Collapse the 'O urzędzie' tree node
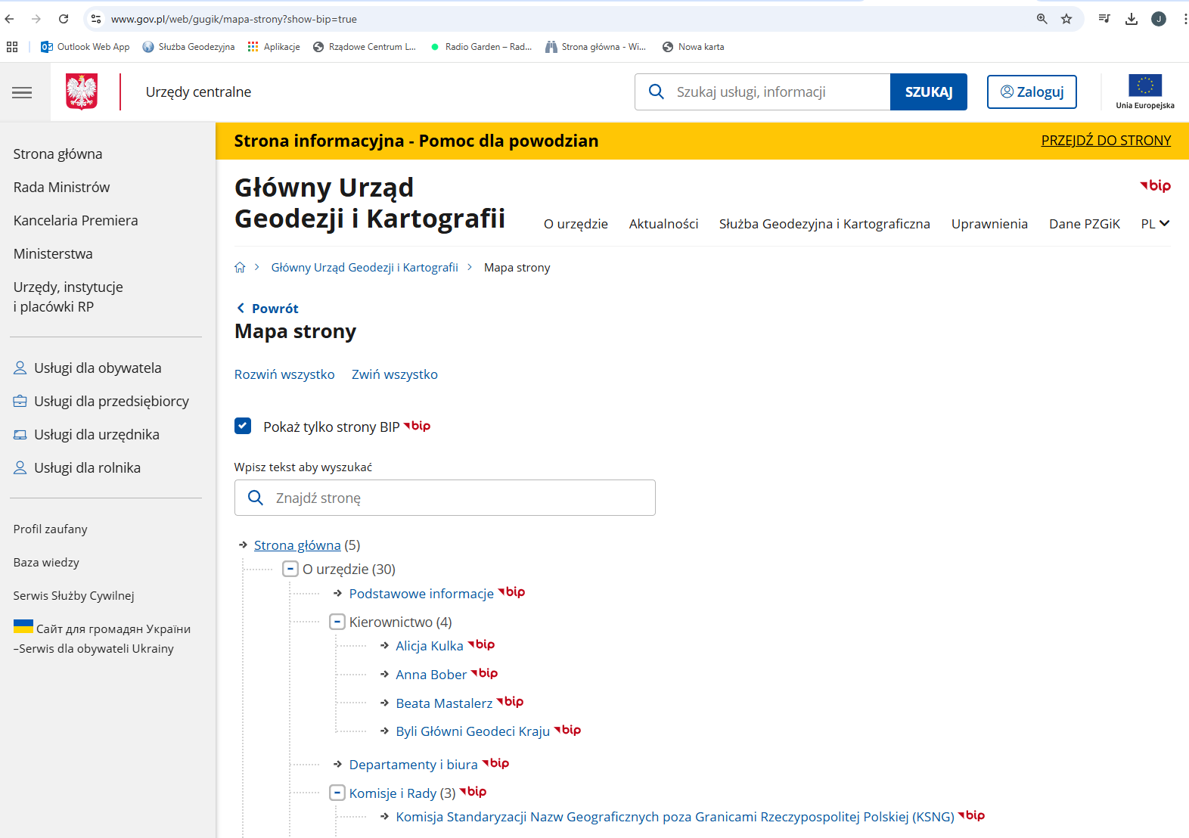 coord(290,569)
